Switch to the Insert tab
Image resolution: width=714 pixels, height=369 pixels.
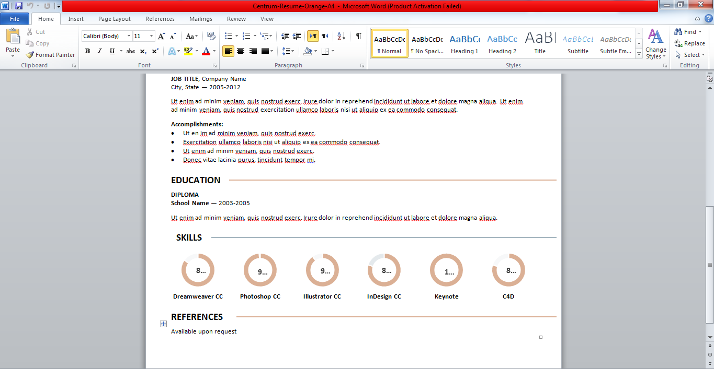coord(76,19)
